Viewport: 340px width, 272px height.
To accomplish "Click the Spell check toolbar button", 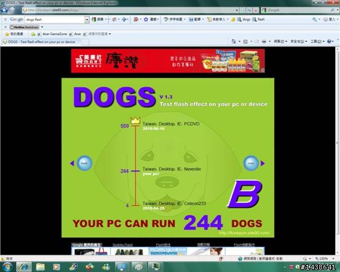I will [173, 19].
